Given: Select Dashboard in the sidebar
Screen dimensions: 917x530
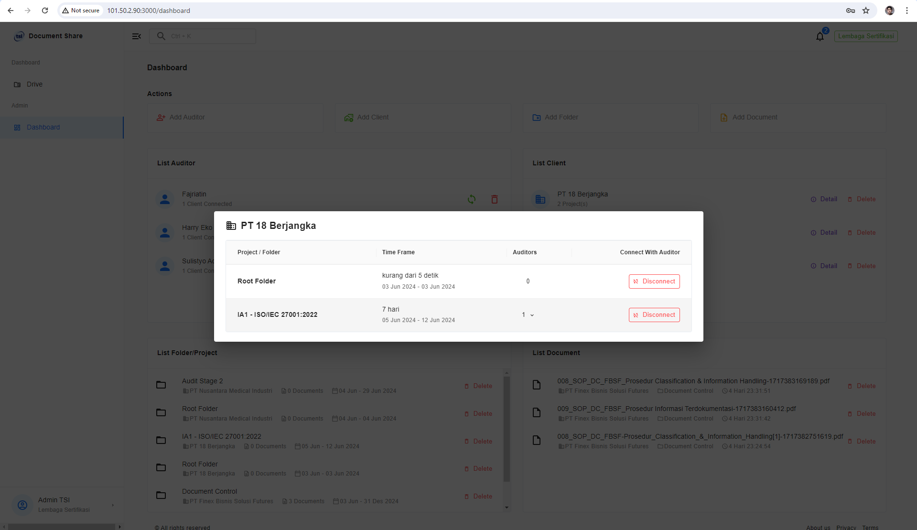Looking at the screenshot, I should click(43, 127).
